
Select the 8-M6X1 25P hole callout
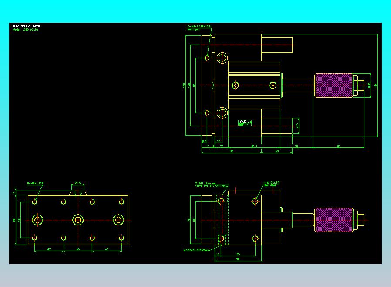pos(35,183)
